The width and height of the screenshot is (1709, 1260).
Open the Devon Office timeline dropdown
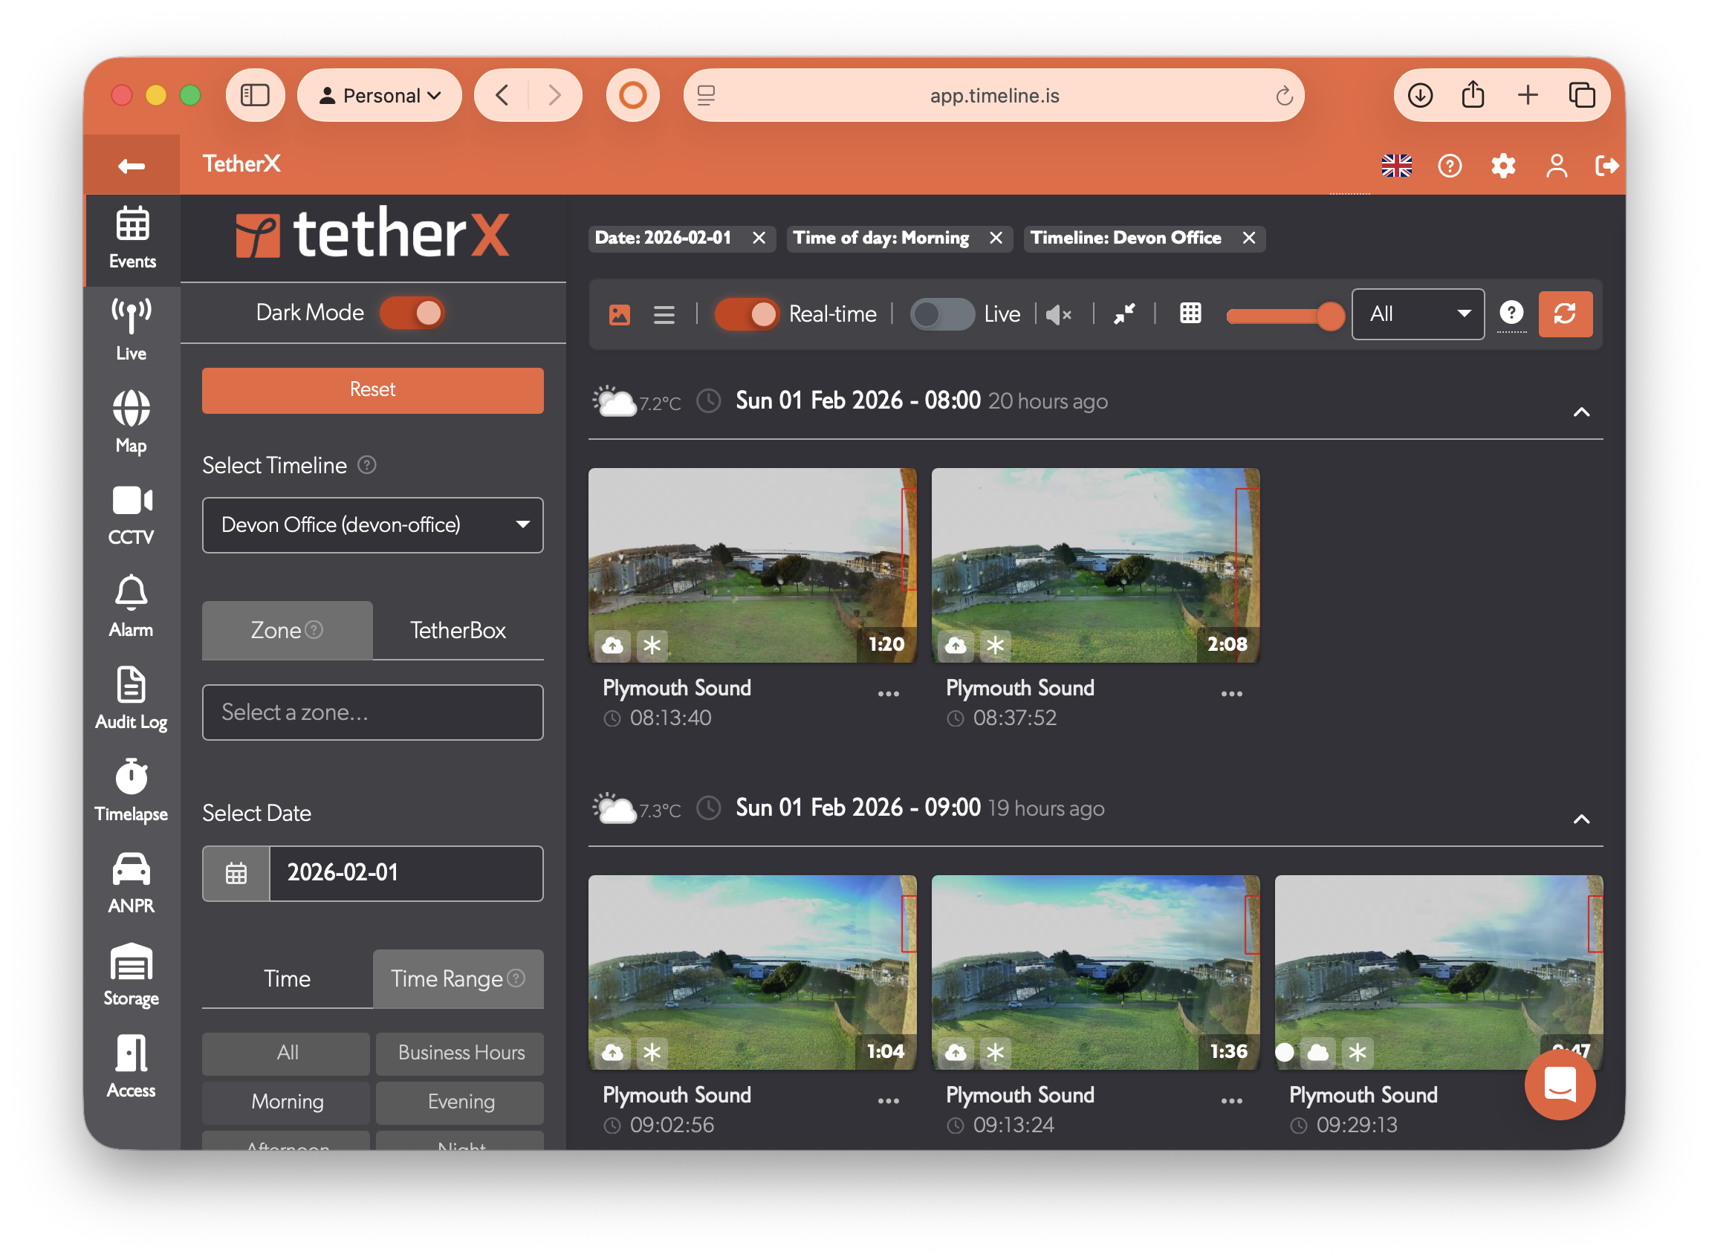pos(372,525)
